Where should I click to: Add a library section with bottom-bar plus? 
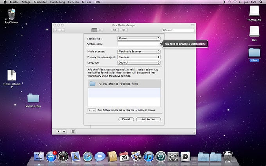click(58, 131)
